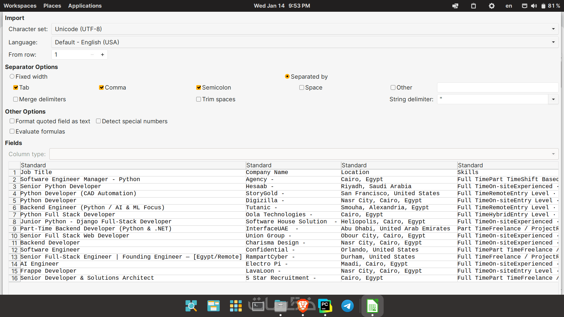Expand the Character set dropdown

point(553,29)
